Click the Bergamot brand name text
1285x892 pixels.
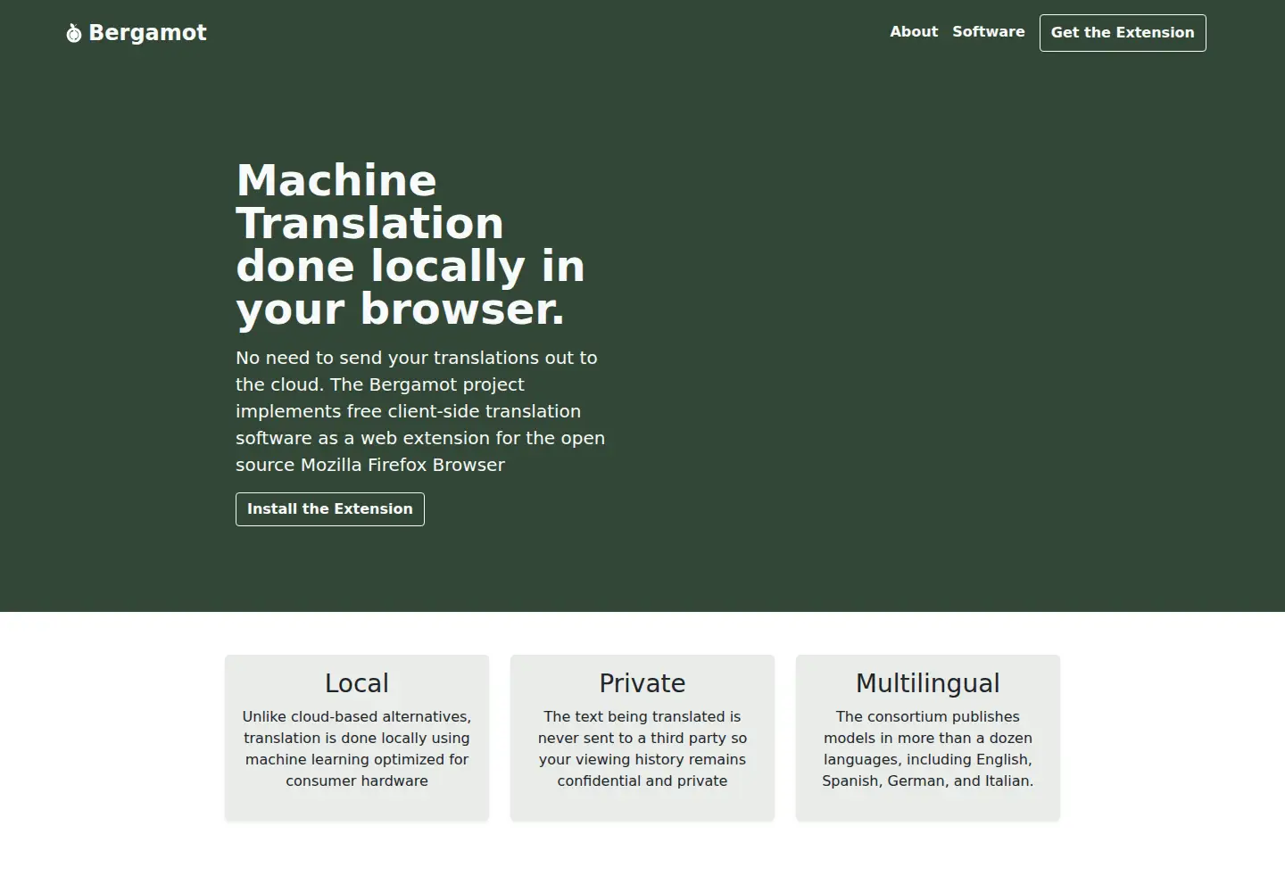147,33
